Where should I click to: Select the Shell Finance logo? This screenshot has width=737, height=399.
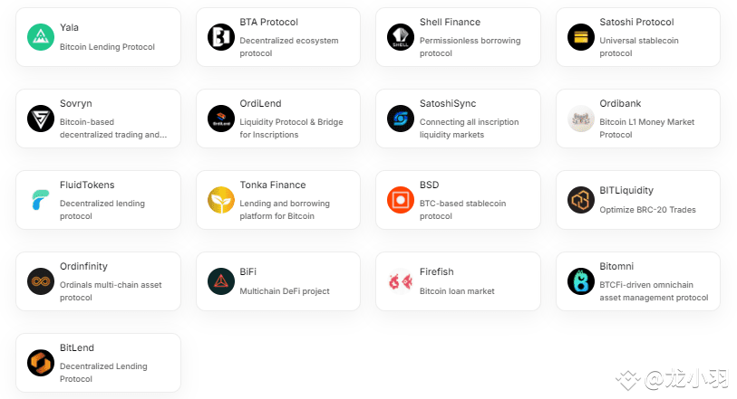[x=401, y=37]
